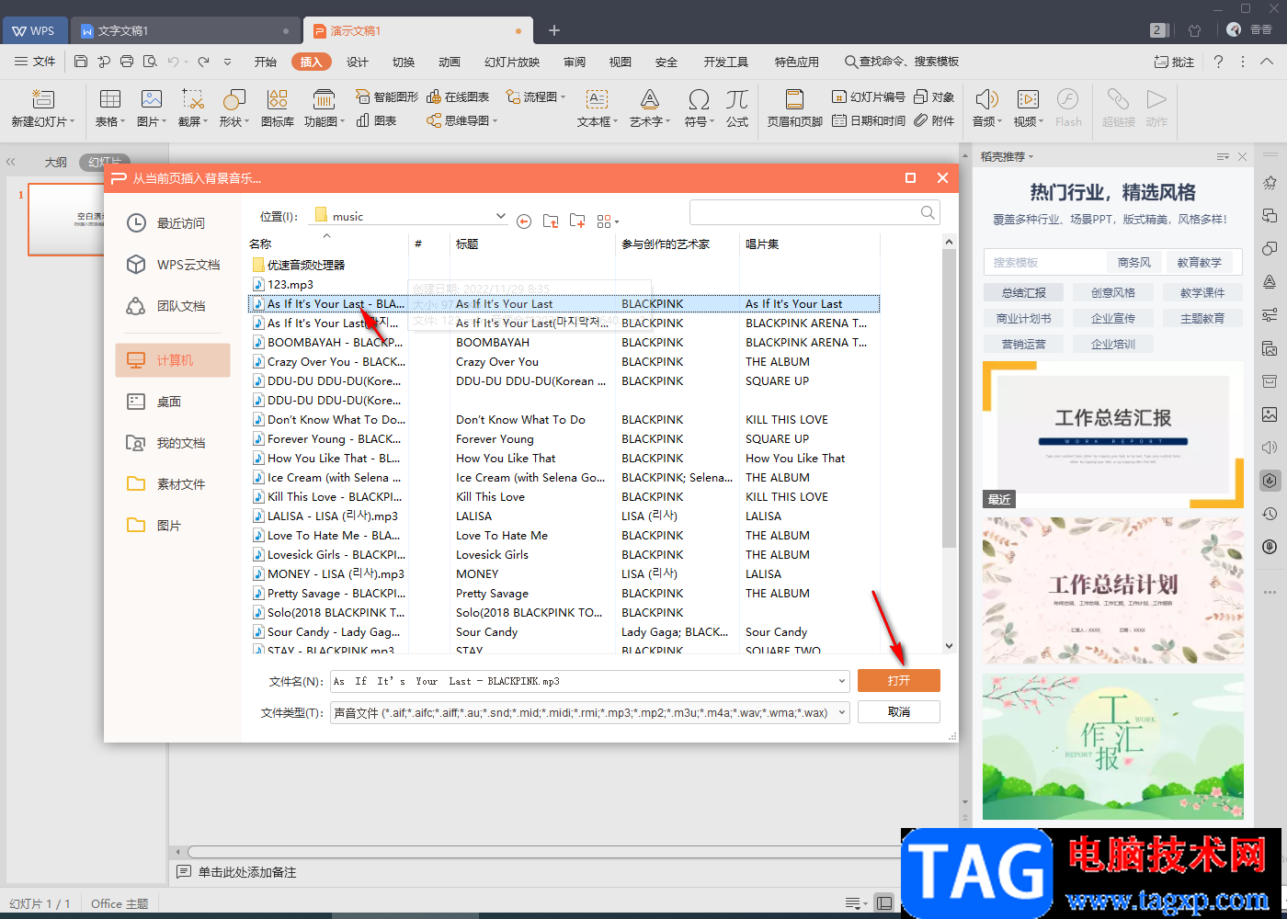This screenshot has width=1287, height=919.
Task: Click the Picture insert icon
Action: (x=152, y=99)
